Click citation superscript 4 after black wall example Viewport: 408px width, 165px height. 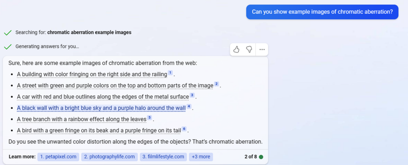(189, 107)
